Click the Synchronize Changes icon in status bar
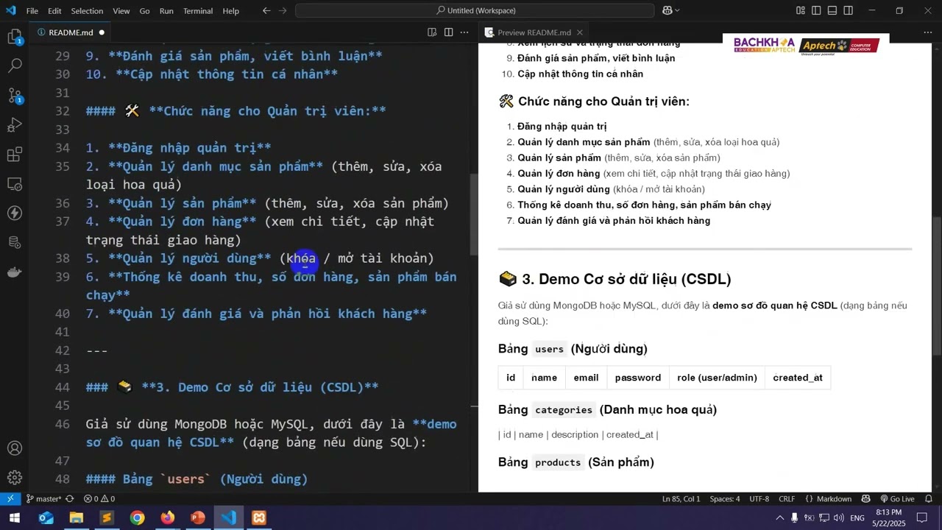This screenshot has width=942, height=530. click(x=70, y=498)
